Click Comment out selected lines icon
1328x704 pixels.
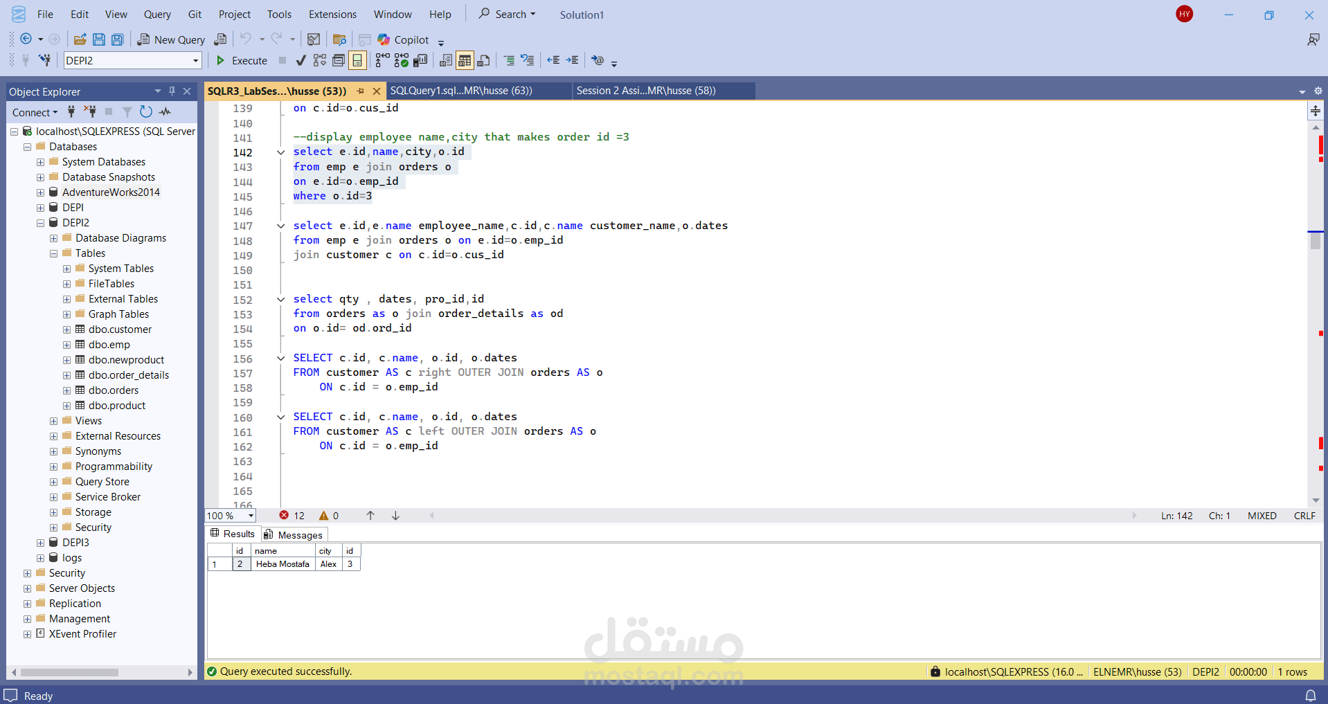tap(509, 60)
